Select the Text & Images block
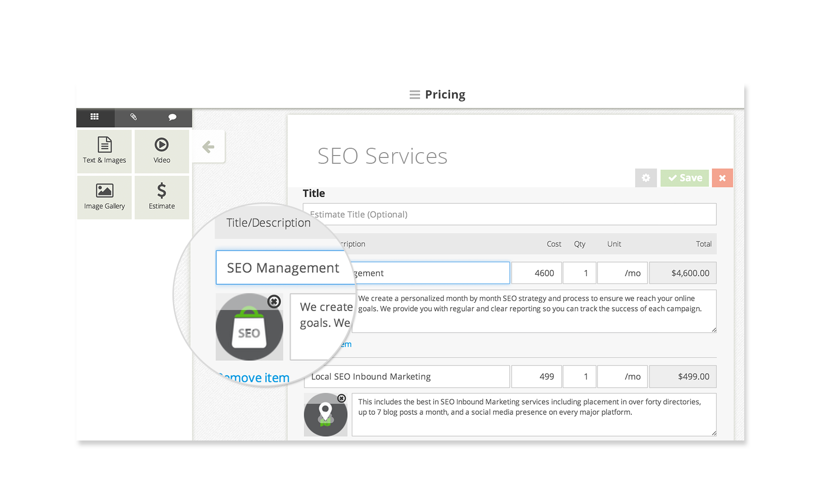The width and height of the screenshot is (821, 483). 104,151
